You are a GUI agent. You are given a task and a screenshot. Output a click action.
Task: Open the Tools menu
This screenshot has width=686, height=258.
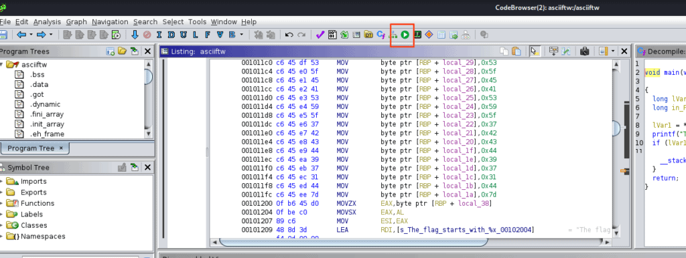click(x=198, y=22)
